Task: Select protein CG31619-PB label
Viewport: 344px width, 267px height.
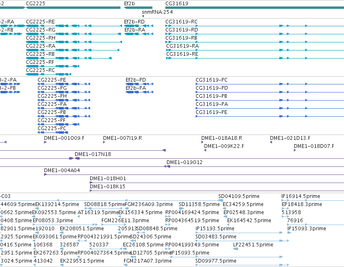Action: pyautogui.click(x=211, y=96)
